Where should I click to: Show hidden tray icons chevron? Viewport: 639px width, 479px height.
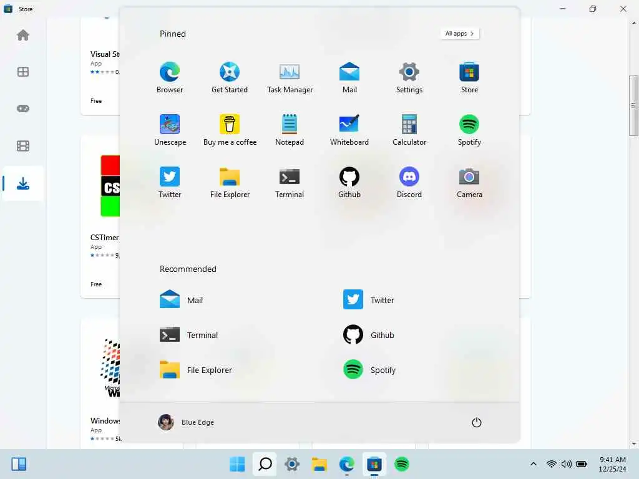[x=533, y=464]
